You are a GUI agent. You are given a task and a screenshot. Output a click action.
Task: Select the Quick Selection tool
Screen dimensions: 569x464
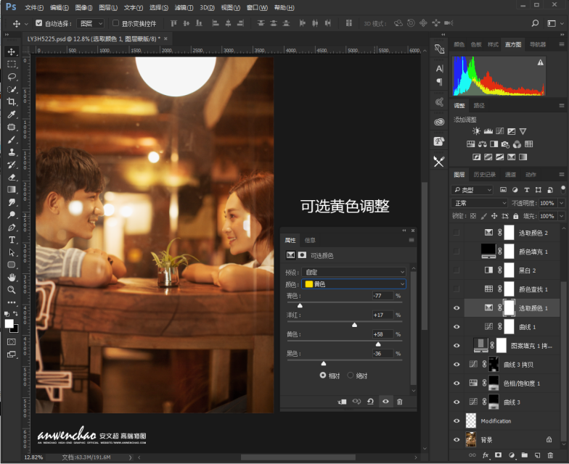pos(12,89)
